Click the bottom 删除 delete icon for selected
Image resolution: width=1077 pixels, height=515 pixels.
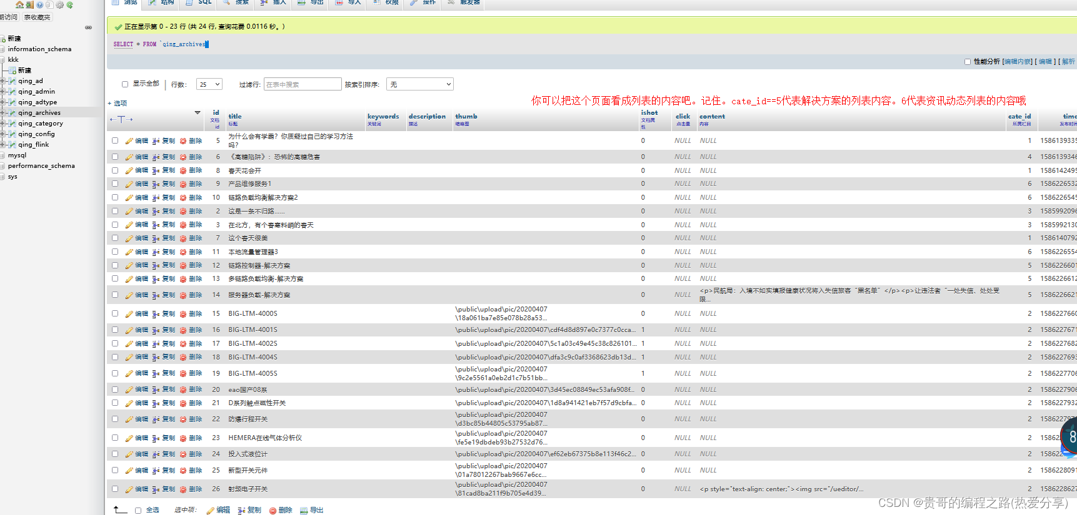click(x=273, y=511)
